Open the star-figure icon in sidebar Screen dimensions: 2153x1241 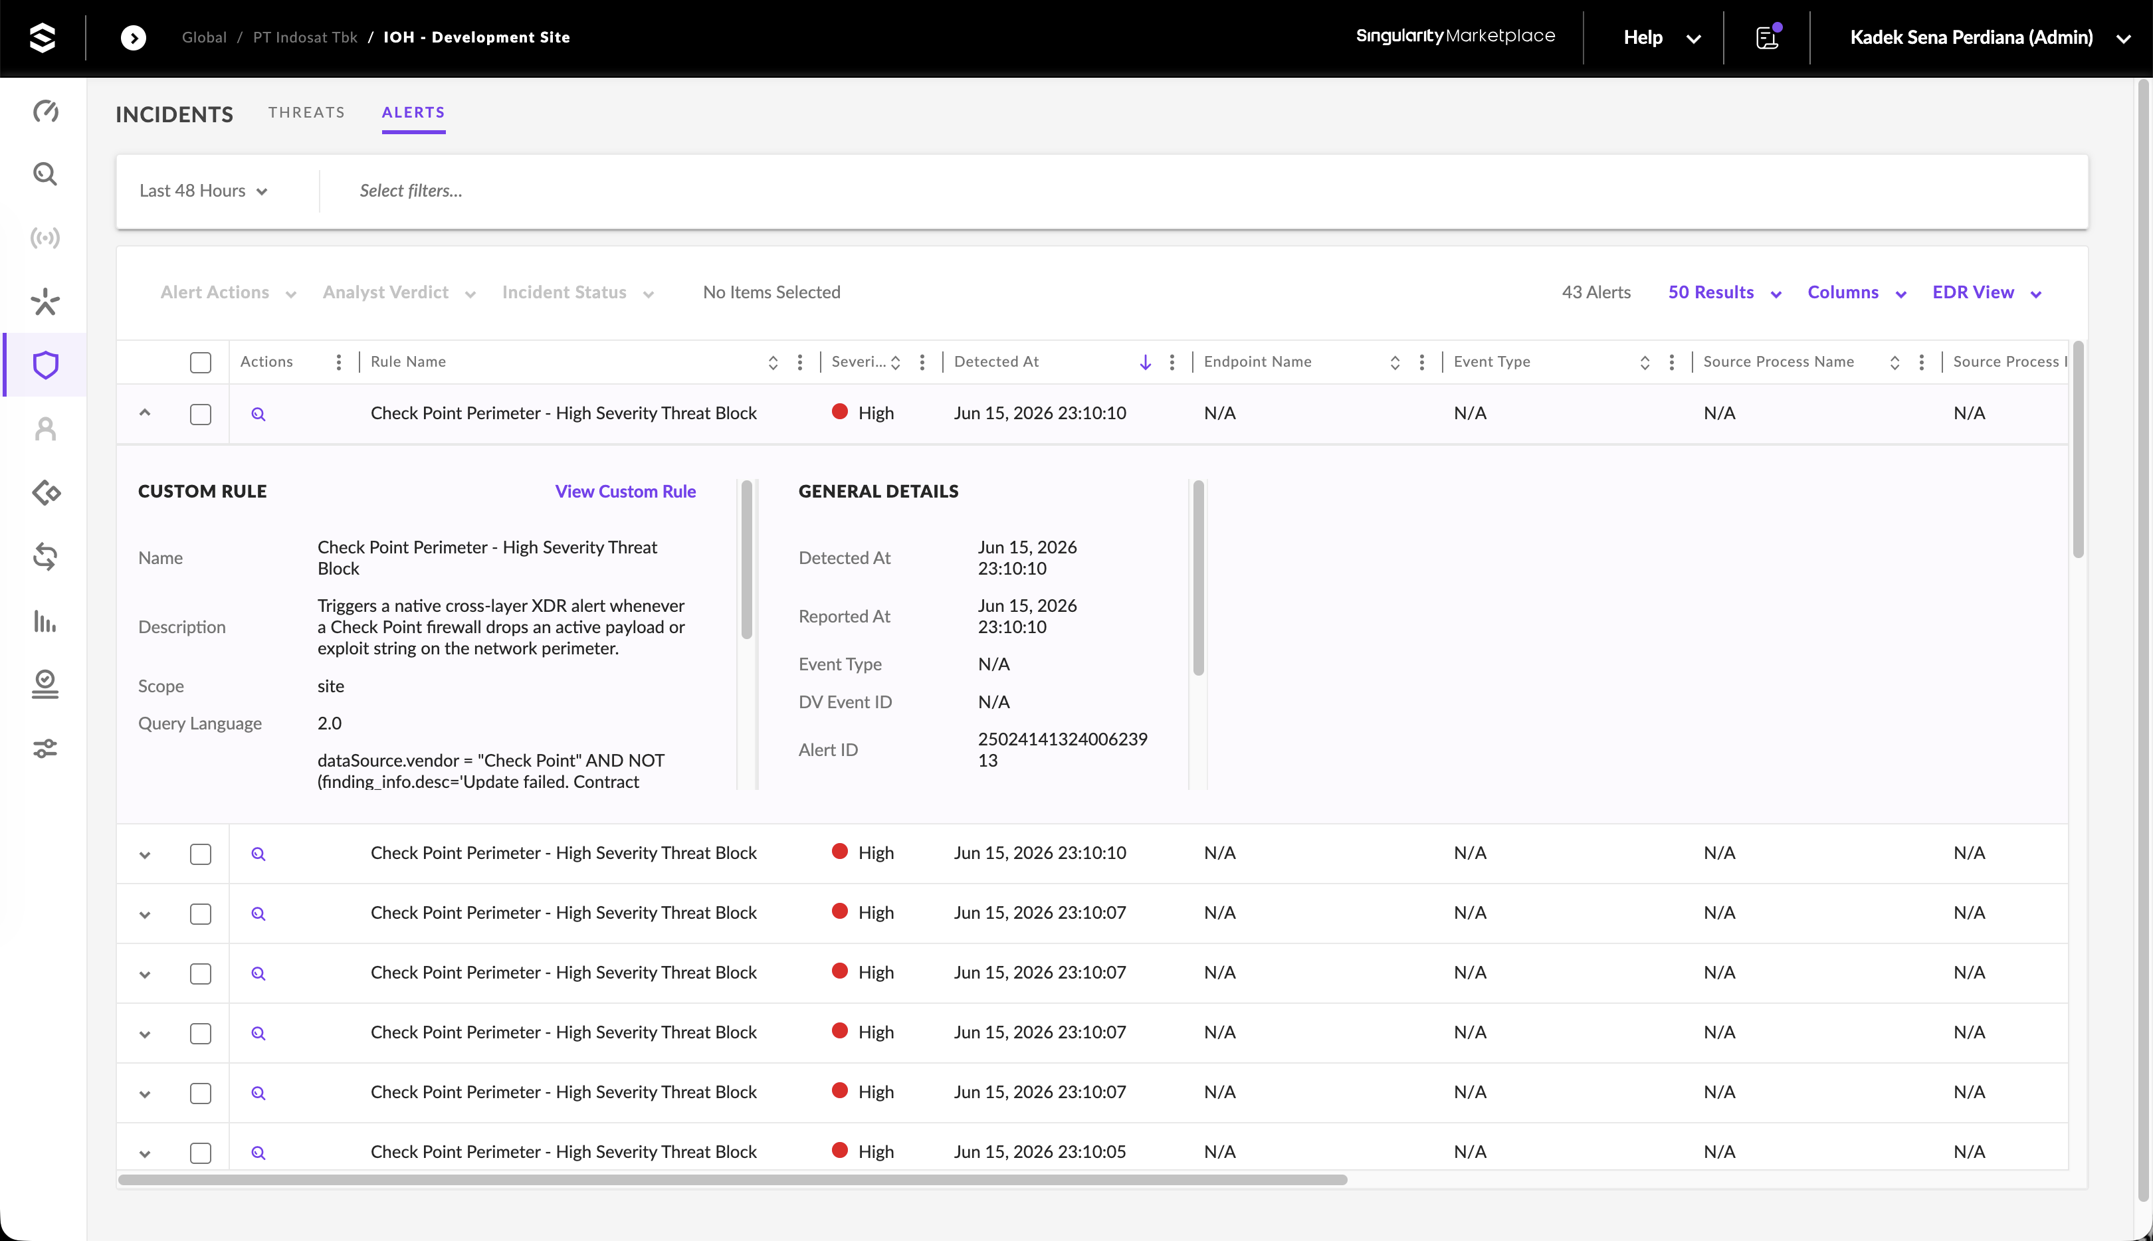point(45,302)
